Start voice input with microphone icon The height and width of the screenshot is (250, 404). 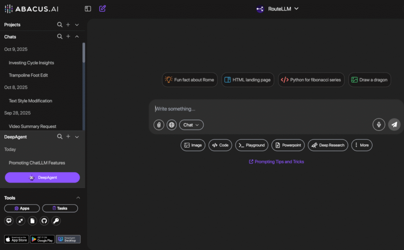pyautogui.click(x=379, y=125)
